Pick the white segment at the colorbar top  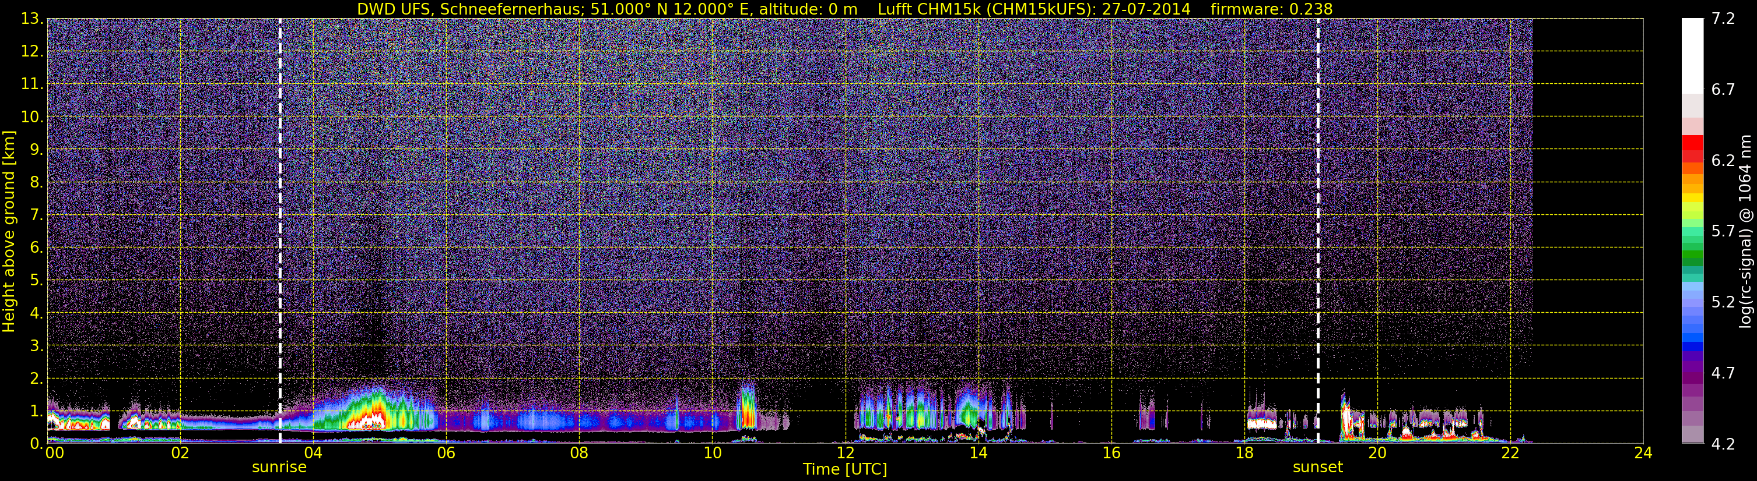[1692, 56]
